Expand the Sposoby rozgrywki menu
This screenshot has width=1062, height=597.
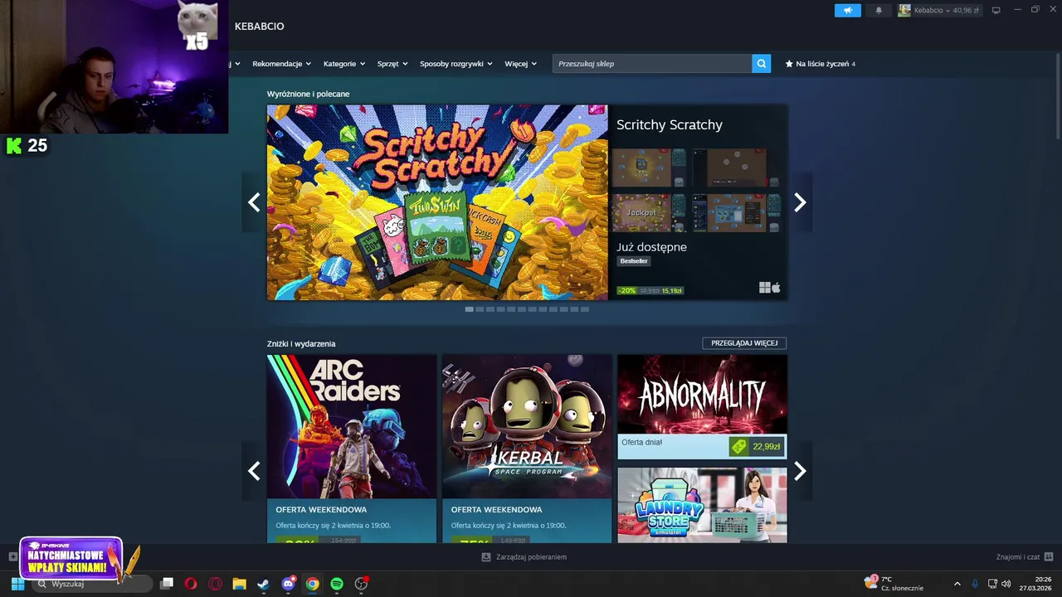(x=456, y=64)
